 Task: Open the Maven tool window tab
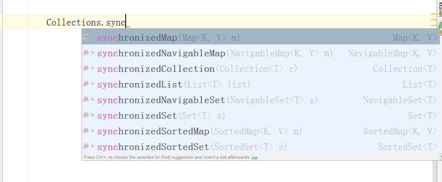tap(440, 9)
